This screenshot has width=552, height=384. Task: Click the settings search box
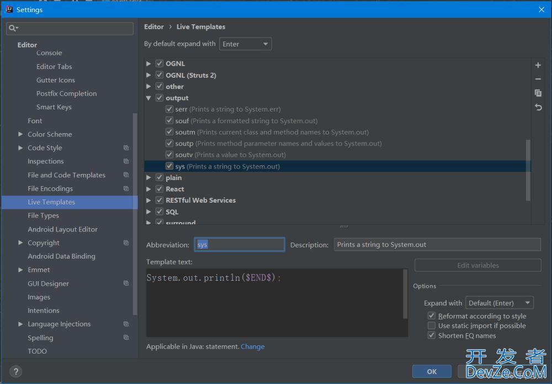pos(70,28)
